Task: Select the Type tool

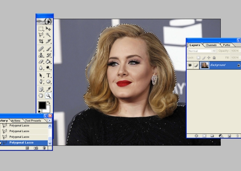Action: (x=49, y=75)
